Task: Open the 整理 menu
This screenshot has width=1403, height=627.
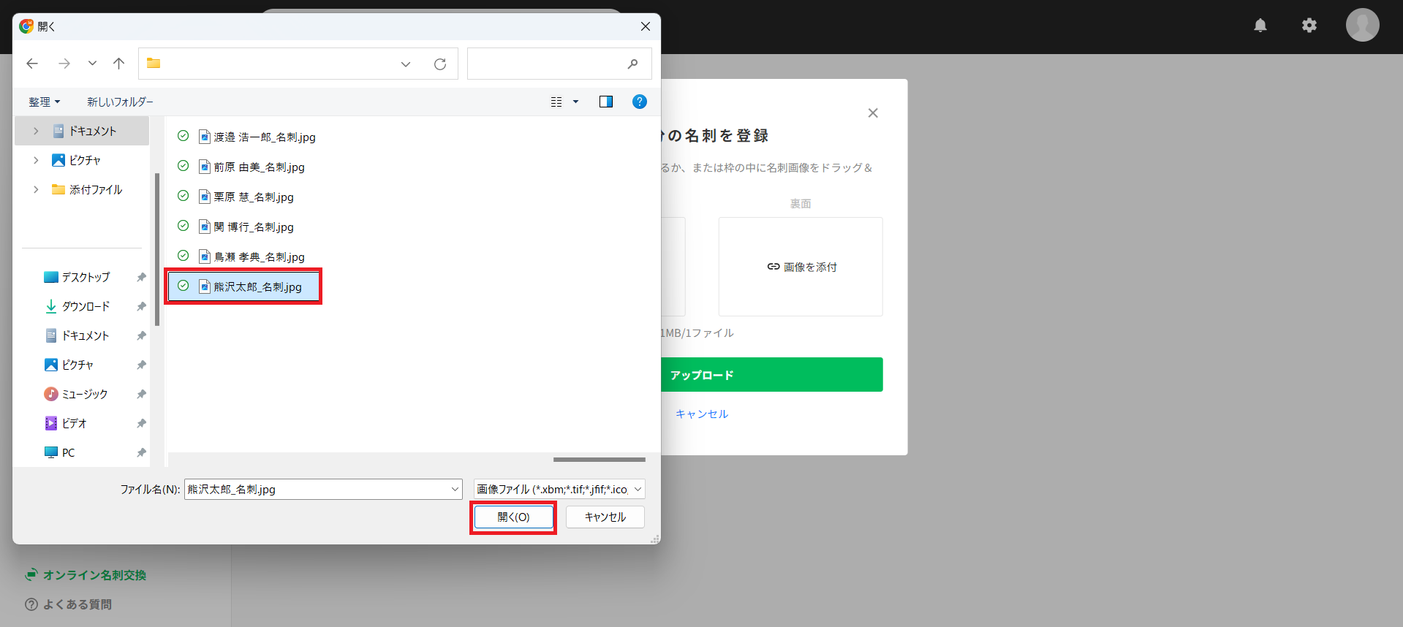Action: click(x=45, y=102)
